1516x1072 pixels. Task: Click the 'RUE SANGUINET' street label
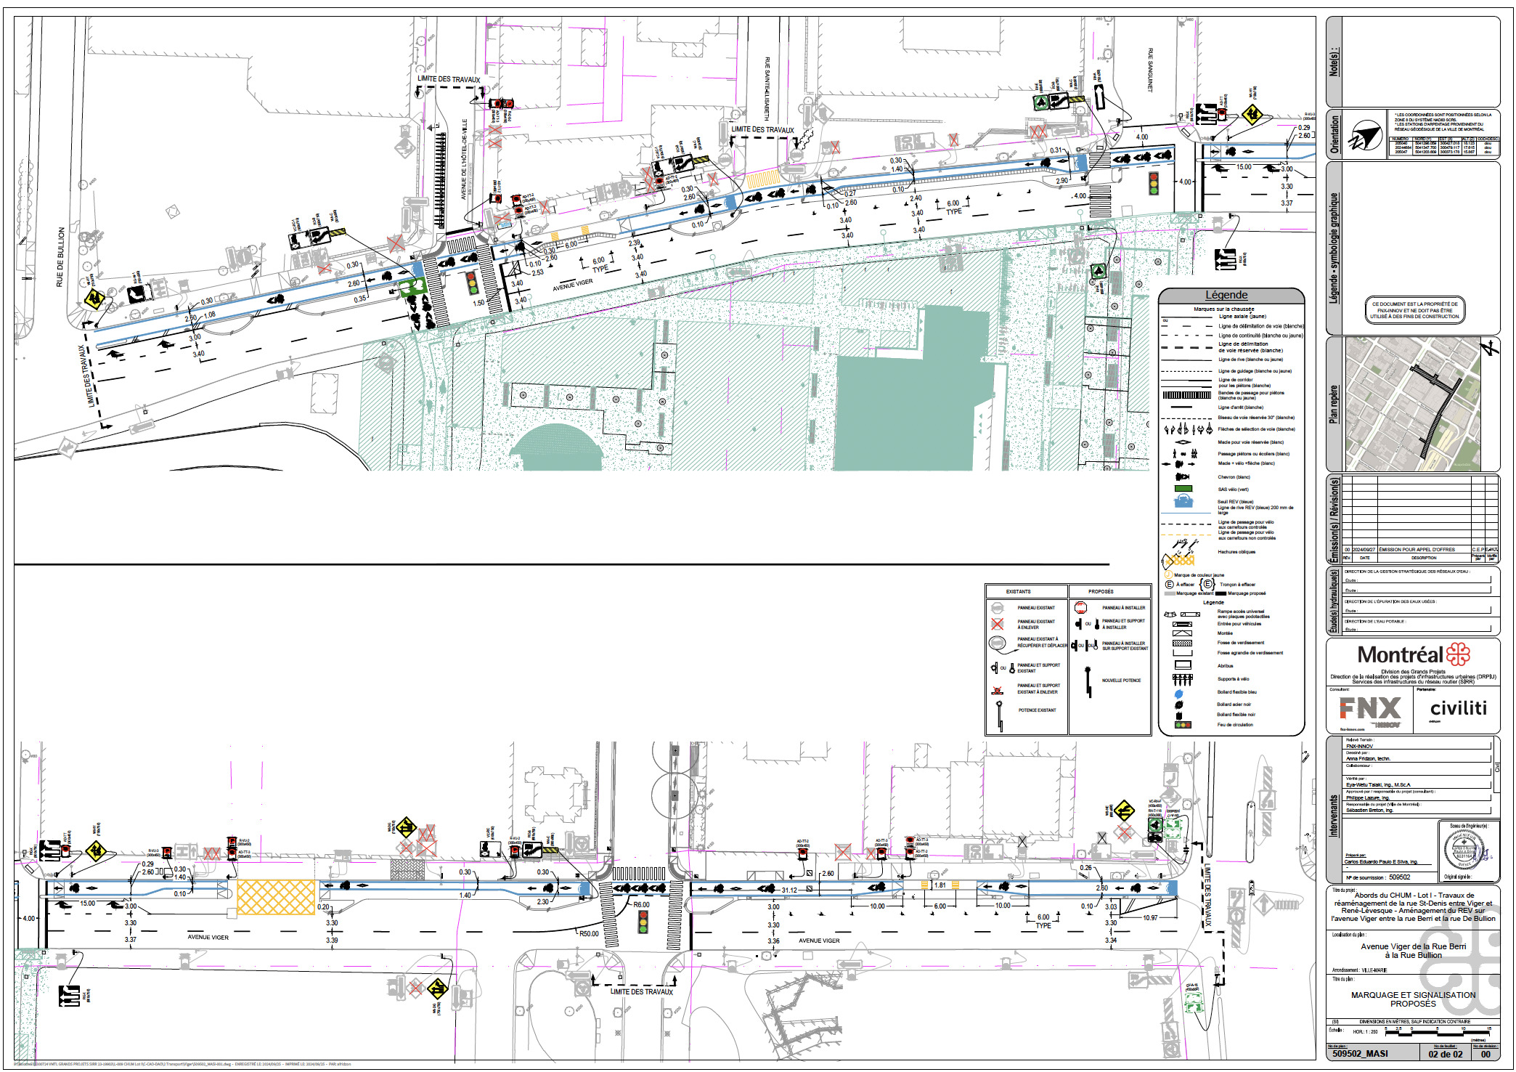[1150, 70]
